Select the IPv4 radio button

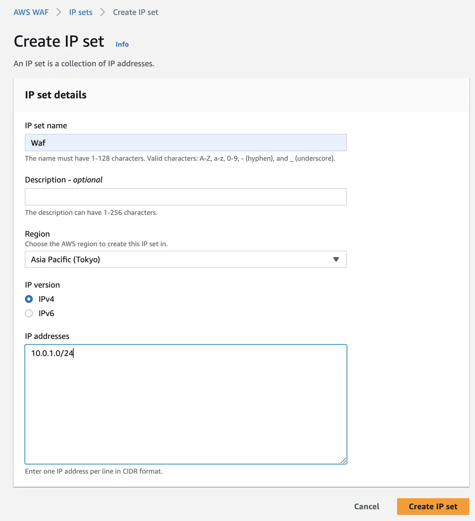(x=29, y=299)
